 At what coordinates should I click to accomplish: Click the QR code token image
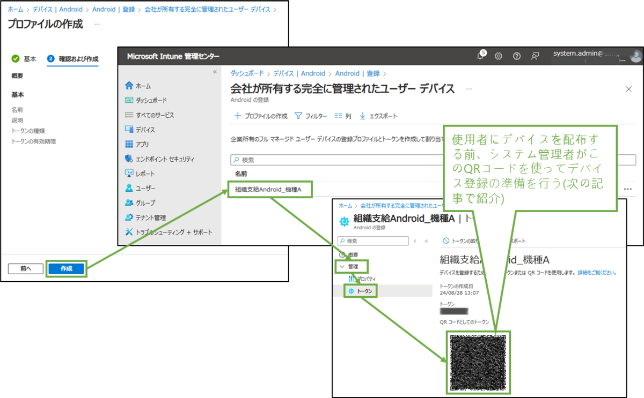(478, 362)
